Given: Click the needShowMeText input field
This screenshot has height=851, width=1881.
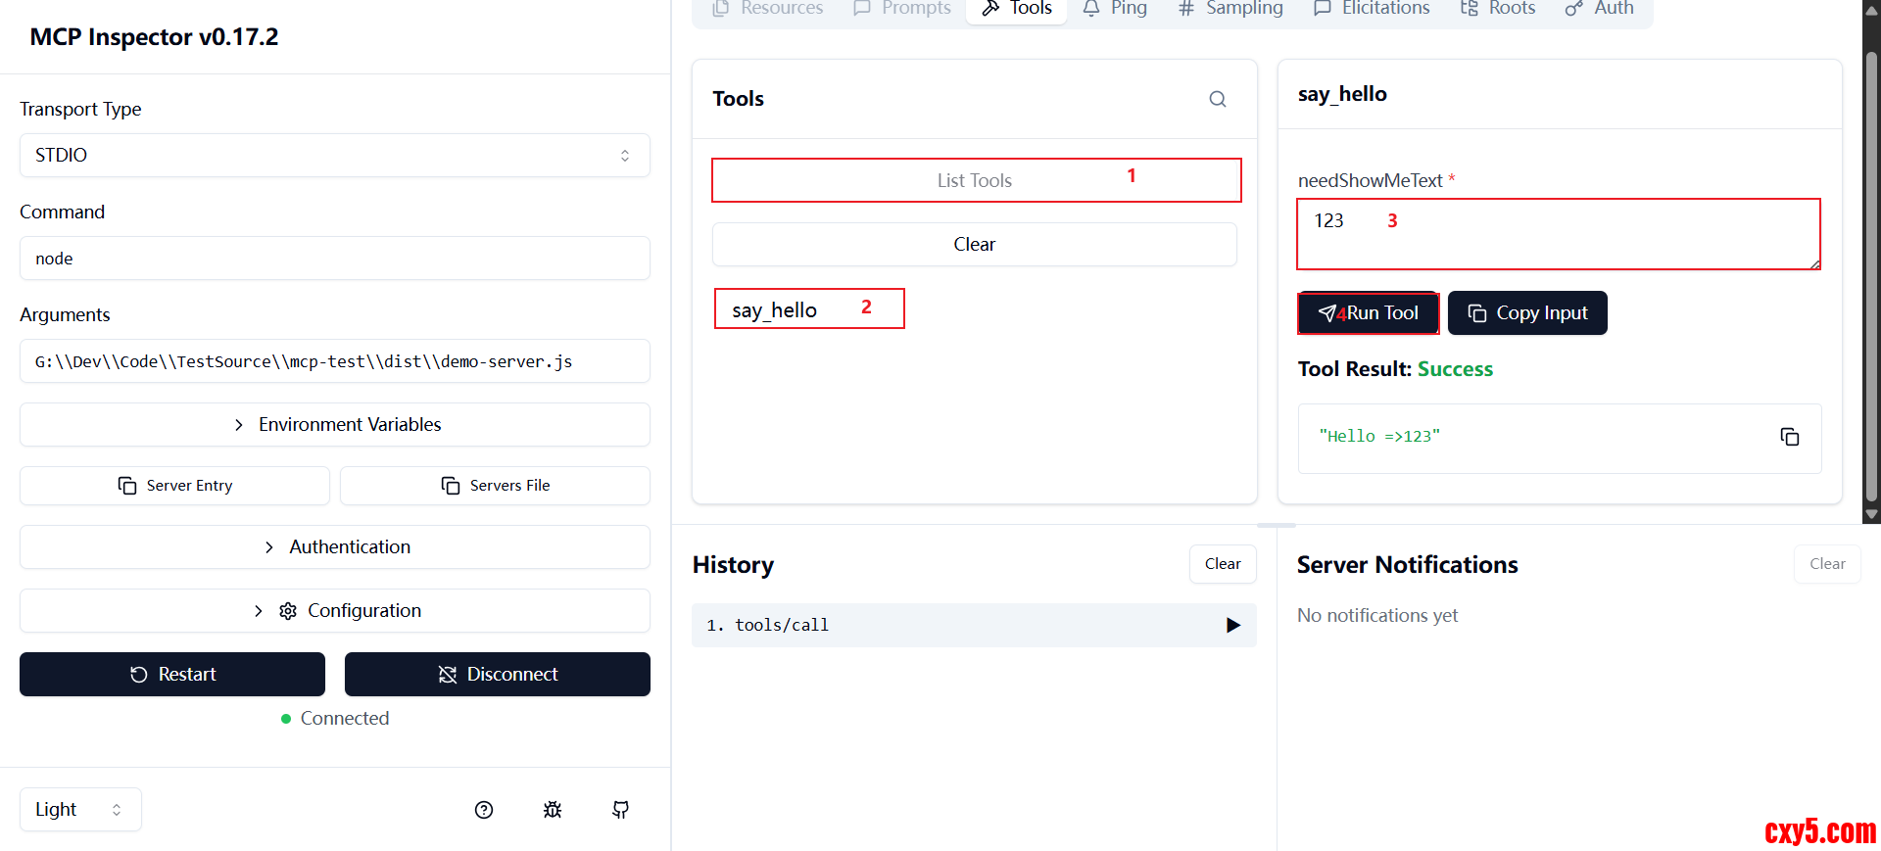Looking at the screenshot, I should (1558, 234).
